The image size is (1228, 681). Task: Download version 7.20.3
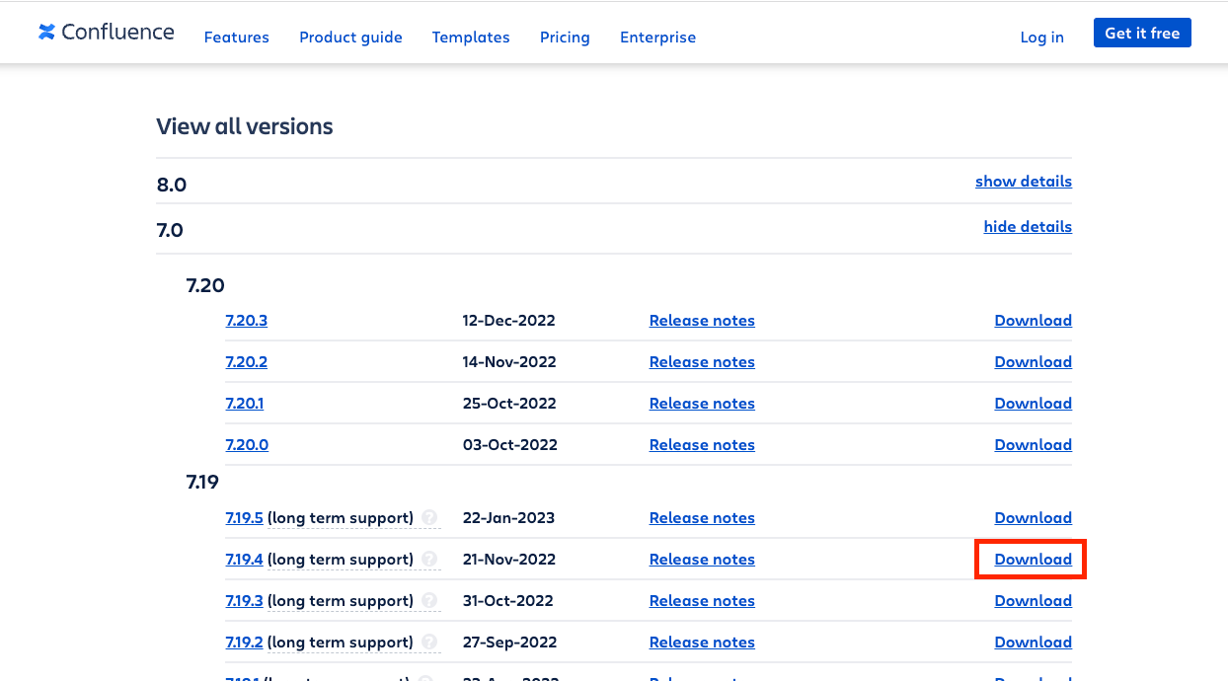click(x=1033, y=321)
